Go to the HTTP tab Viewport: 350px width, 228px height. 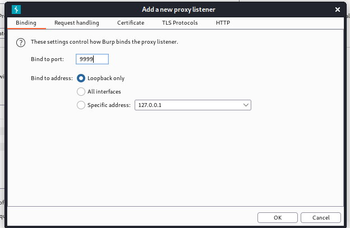tap(223, 23)
